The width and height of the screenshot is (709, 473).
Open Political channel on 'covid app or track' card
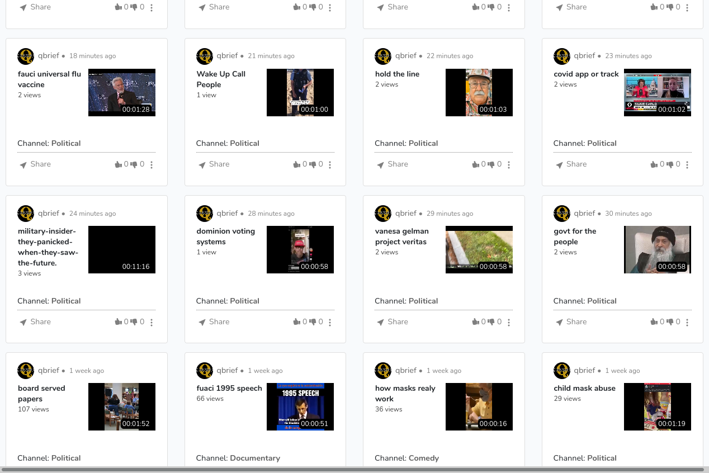point(602,143)
